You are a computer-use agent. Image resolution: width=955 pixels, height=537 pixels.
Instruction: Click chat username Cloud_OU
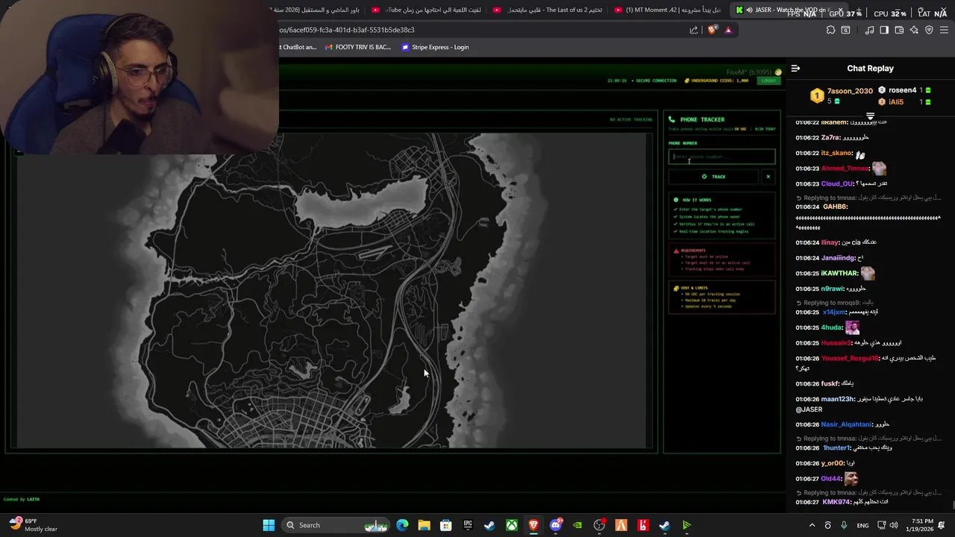click(836, 183)
